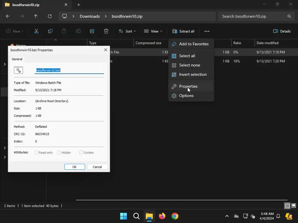Click Home in the sidebar
298x223 pixels.
pos(21,45)
